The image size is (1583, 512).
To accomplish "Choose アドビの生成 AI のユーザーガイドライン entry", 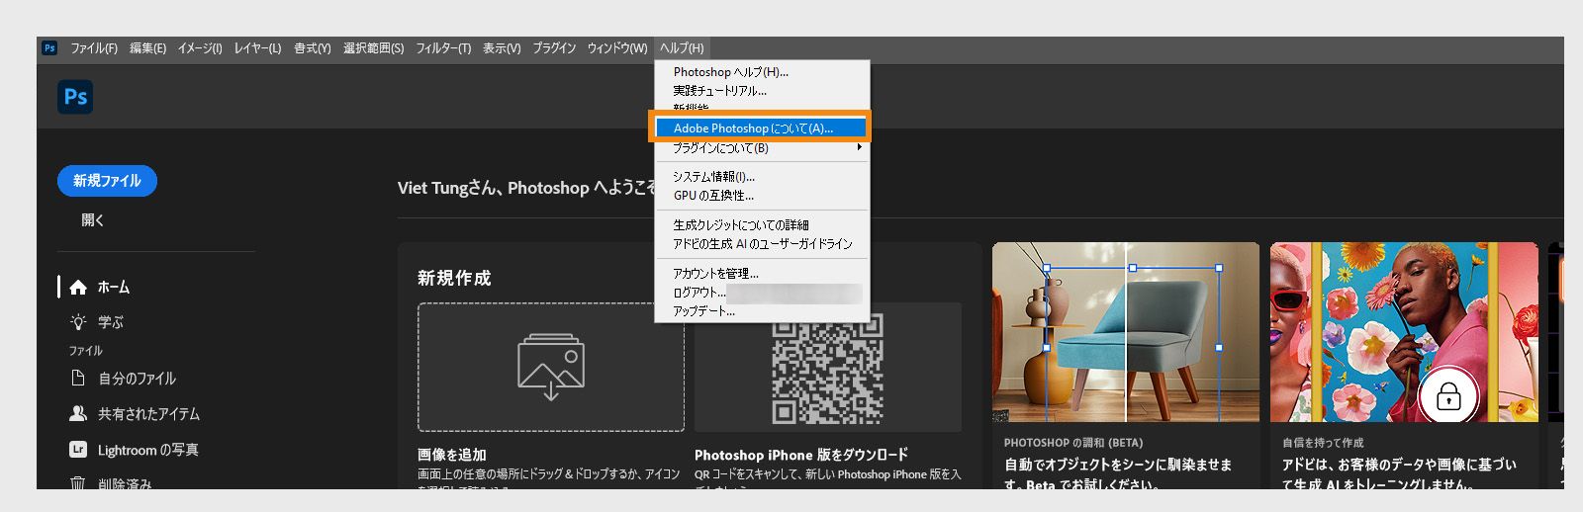I will [762, 244].
